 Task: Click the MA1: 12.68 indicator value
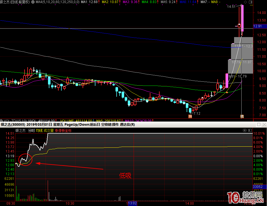pyautogui.click(x=89, y=2)
